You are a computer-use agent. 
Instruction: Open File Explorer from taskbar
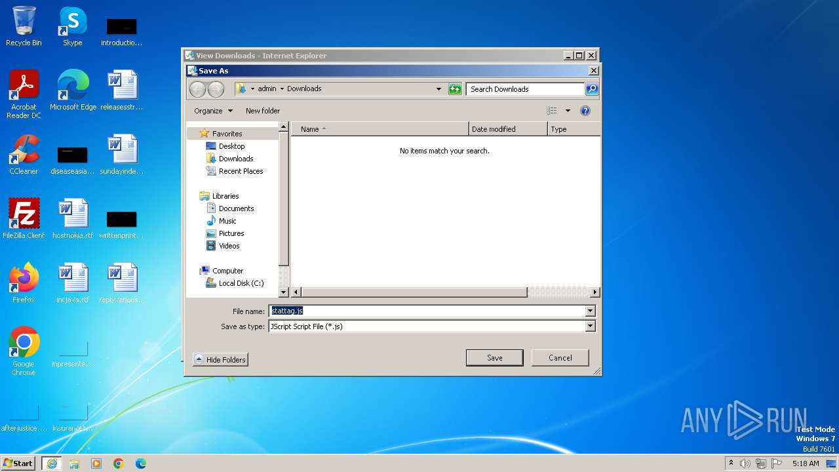pos(74,463)
